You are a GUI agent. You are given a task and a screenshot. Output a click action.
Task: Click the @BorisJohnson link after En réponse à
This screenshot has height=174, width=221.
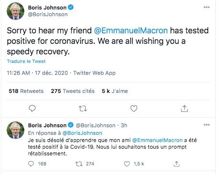tap(82, 133)
